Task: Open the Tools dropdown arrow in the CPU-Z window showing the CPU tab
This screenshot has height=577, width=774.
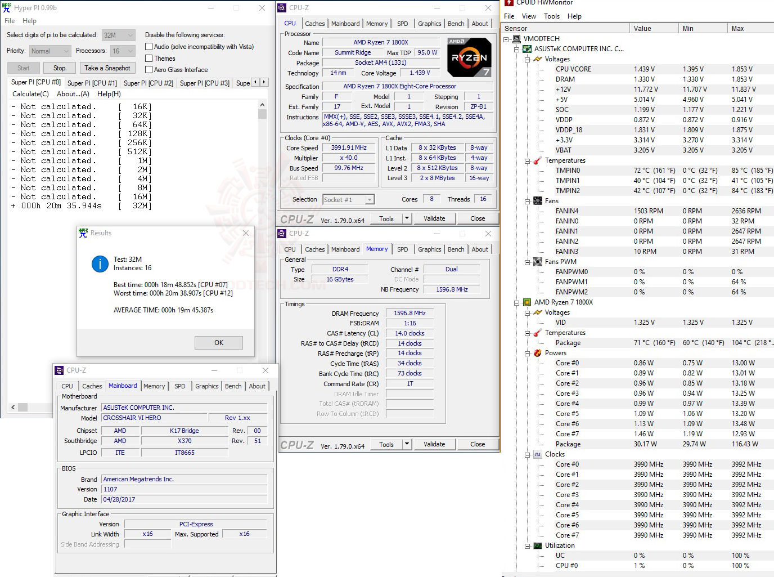Action: point(407,218)
